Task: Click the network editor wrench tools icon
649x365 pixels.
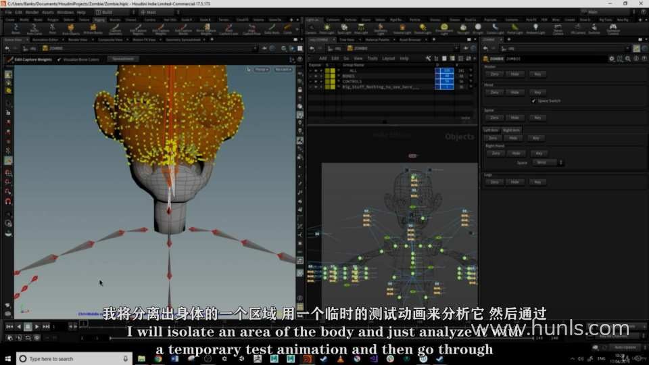Action: pyautogui.click(x=429, y=58)
